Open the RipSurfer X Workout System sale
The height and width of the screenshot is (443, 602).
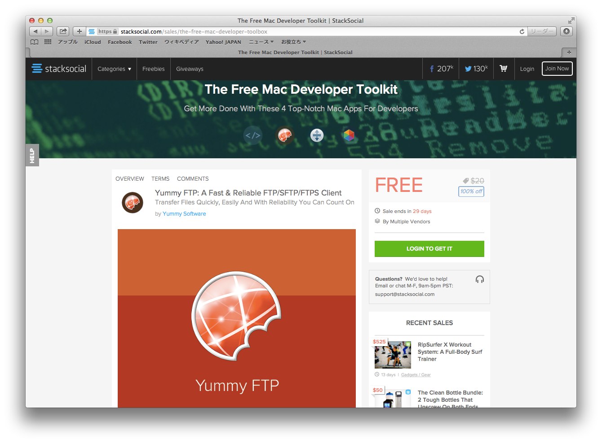pyautogui.click(x=450, y=352)
